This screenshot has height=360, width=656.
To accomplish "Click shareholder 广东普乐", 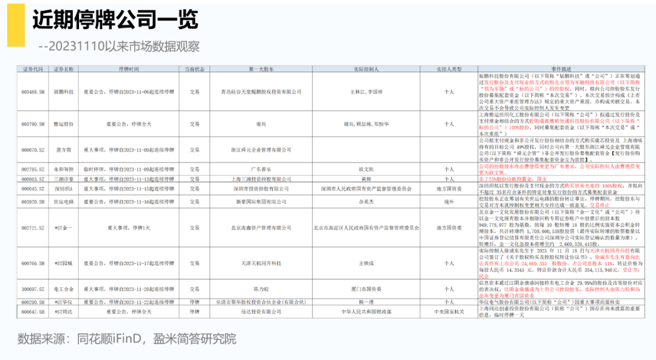I will pyautogui.click(x=261, y=169).
